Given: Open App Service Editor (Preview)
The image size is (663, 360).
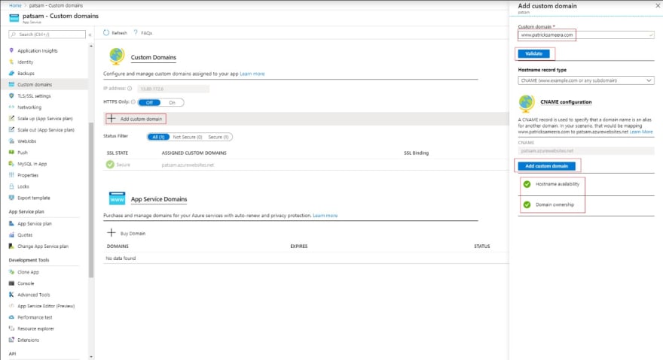Looking at the screenshot, I should (46, 306).
